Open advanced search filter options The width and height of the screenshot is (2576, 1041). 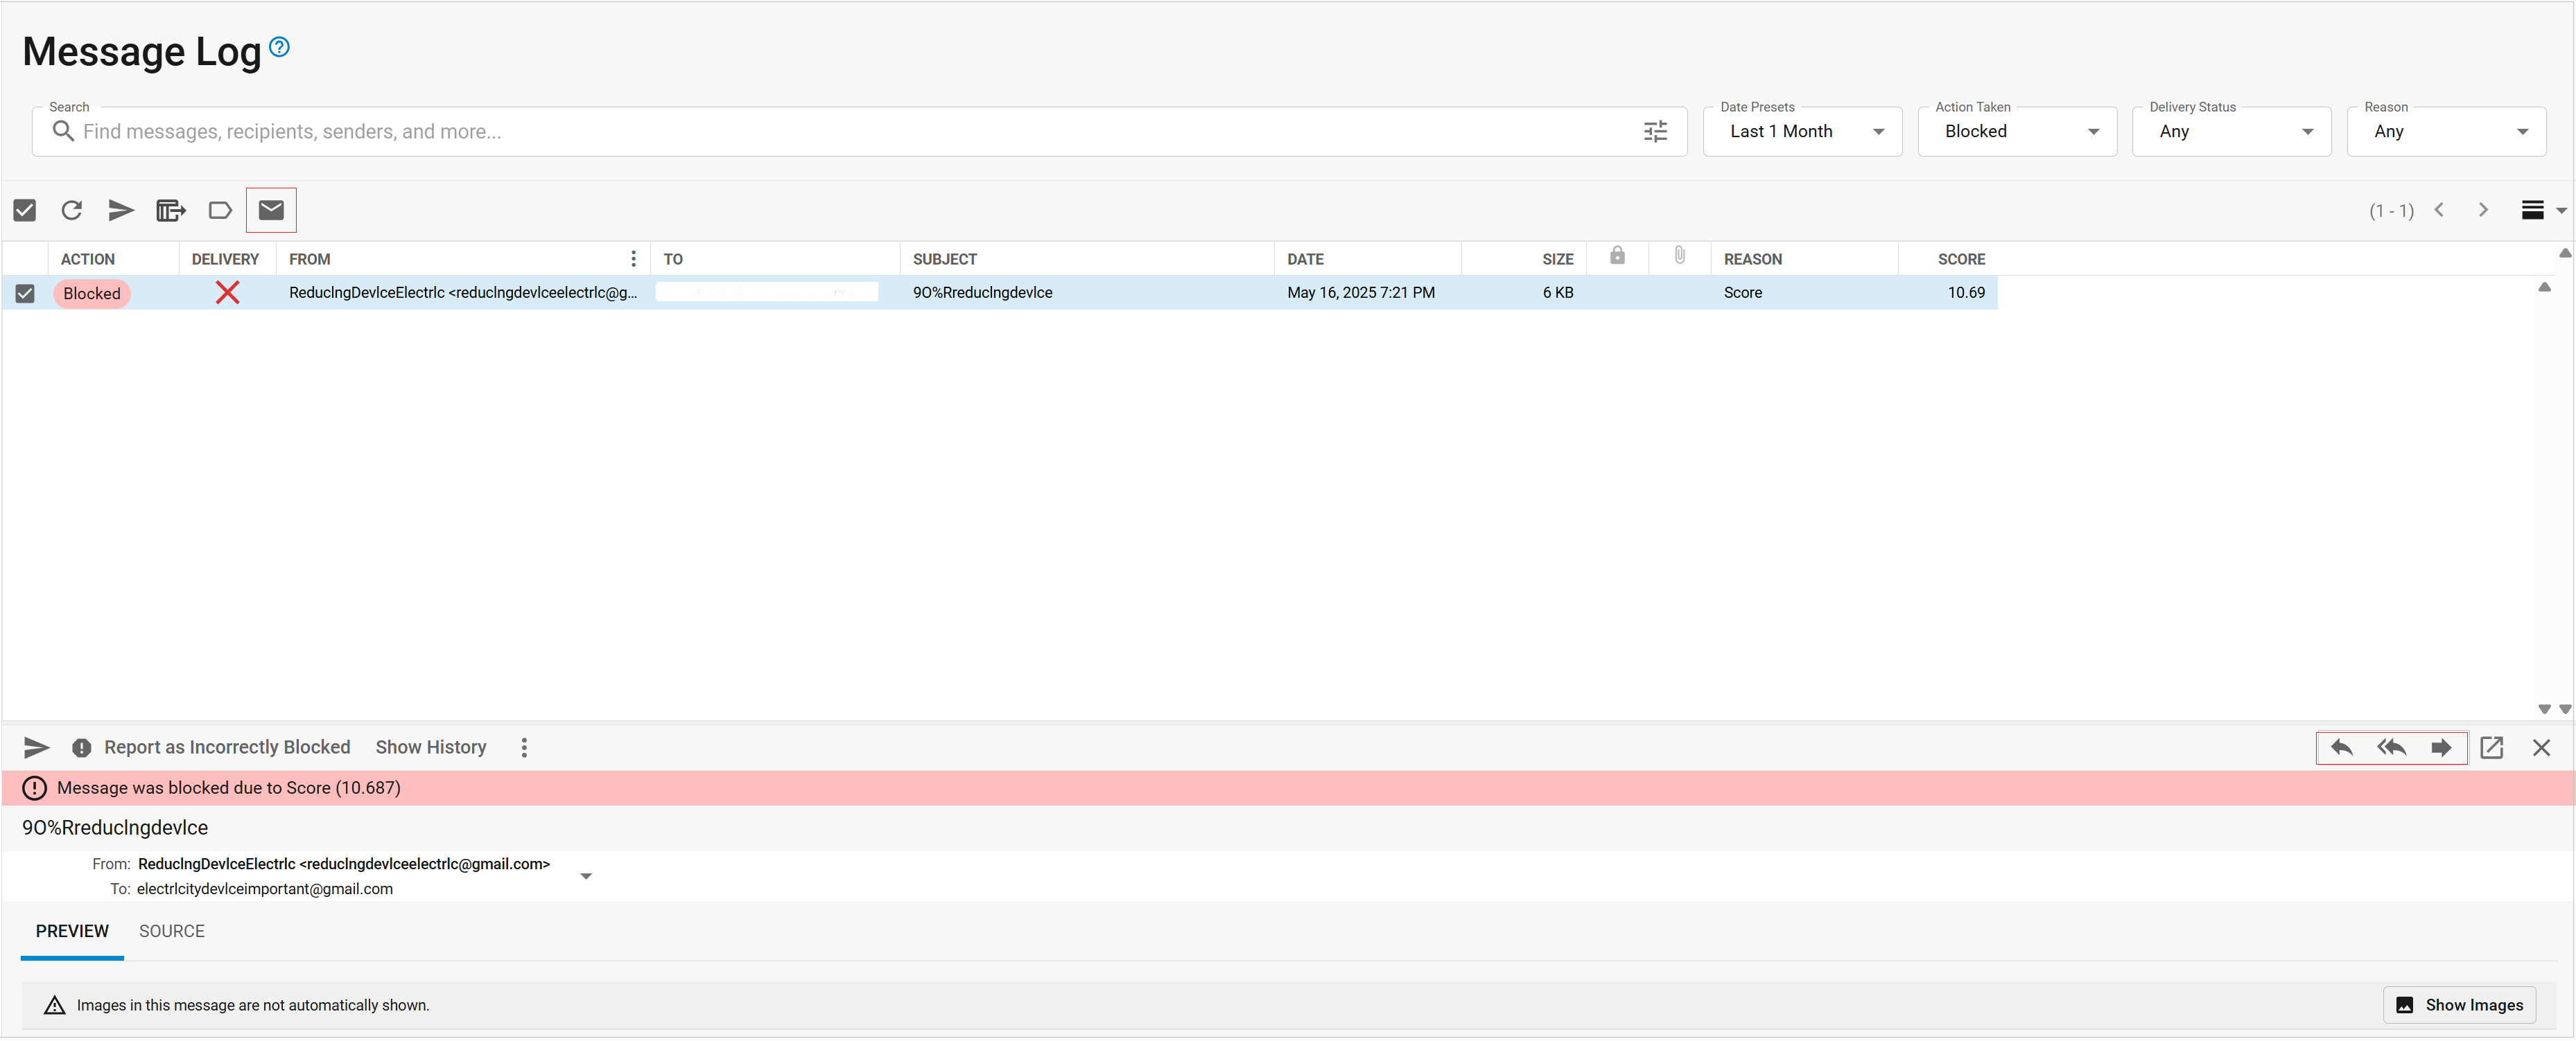point(1655,131)
